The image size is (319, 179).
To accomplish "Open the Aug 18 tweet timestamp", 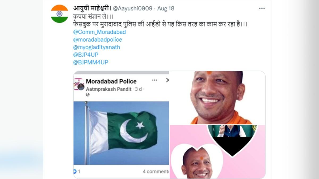I will point(166,8).
